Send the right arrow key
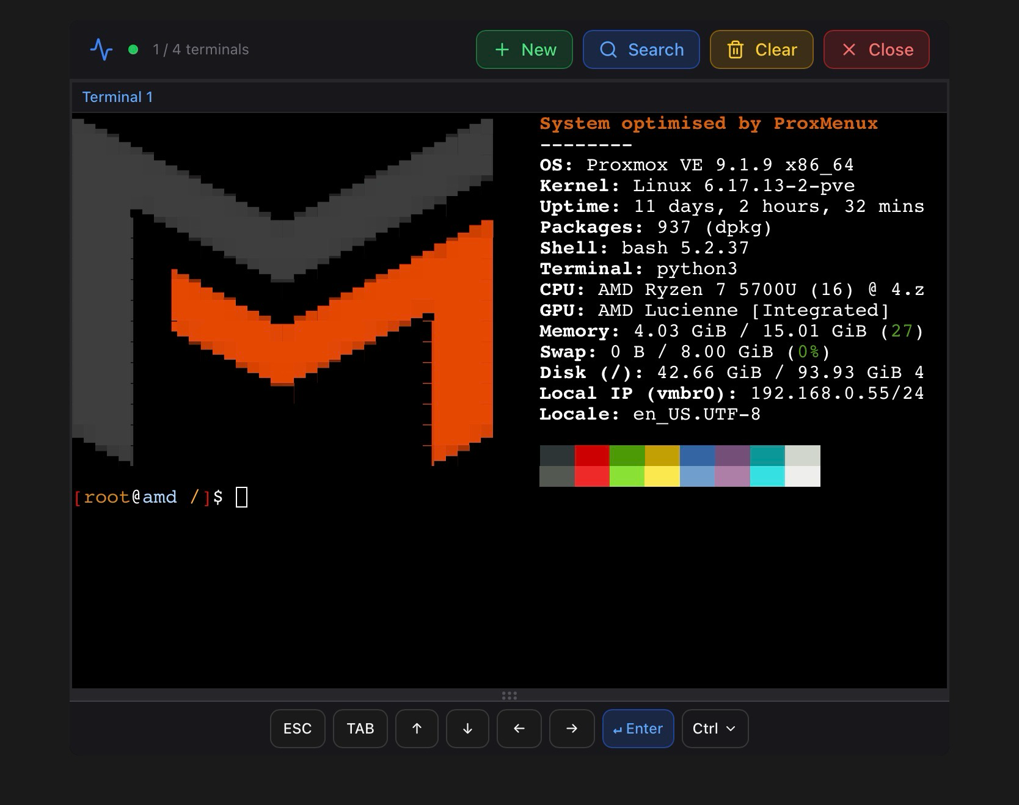This screenshot has height=805, width=1019. 572,729
